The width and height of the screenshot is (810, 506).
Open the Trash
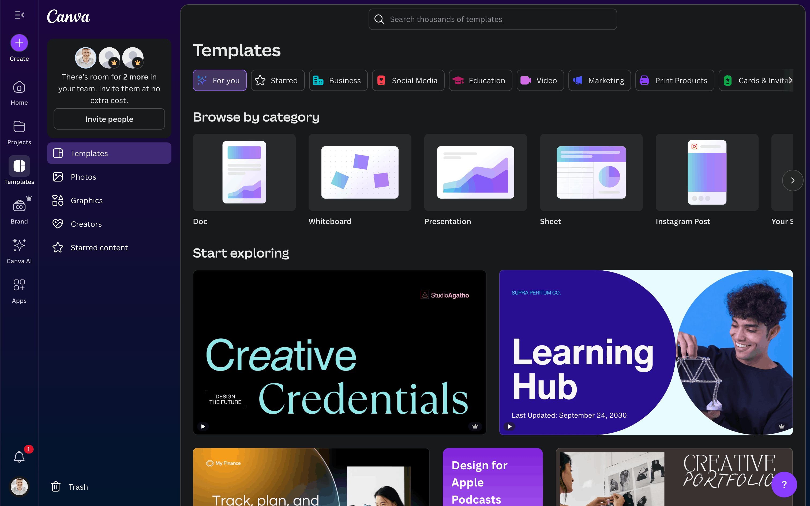[70, 487]
